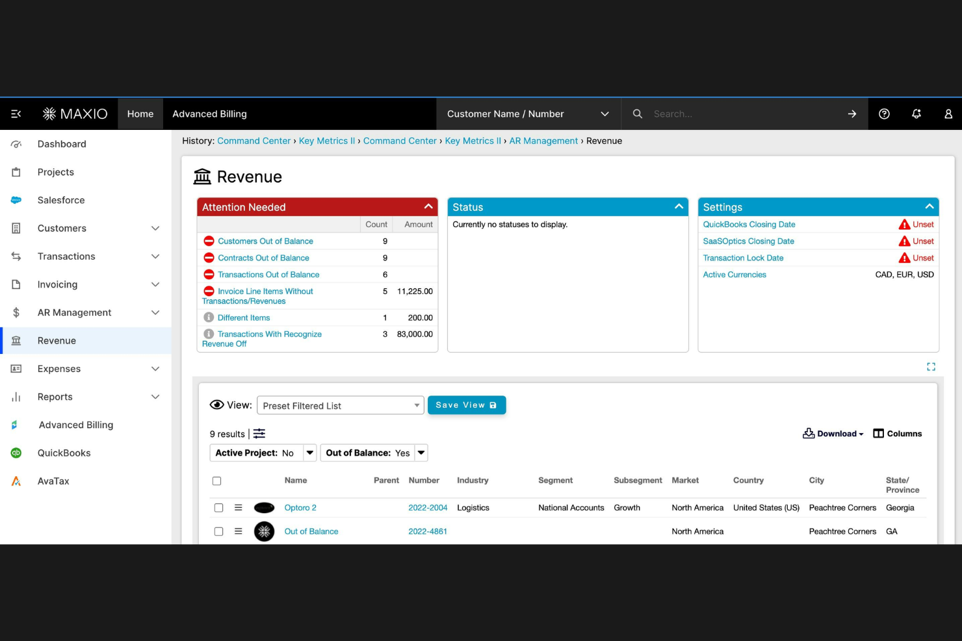Click the View eye icon
Screen dimensions: 962x641
[x=216, y=405]
